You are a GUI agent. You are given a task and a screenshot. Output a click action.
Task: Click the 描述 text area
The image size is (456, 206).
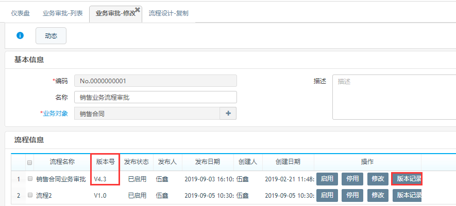pos(394,97)
